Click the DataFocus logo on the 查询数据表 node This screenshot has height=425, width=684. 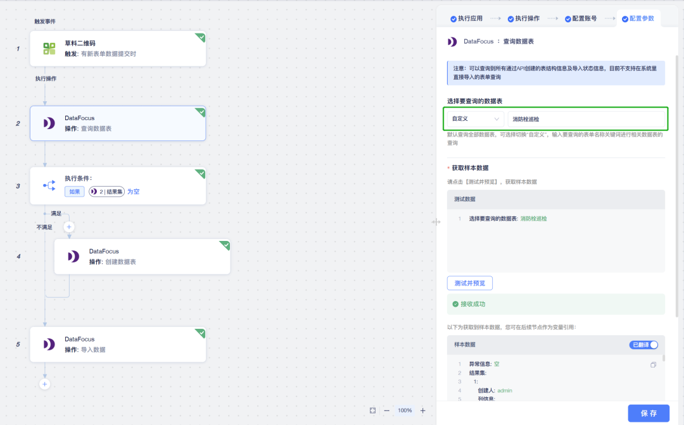(x=49, y=123)
